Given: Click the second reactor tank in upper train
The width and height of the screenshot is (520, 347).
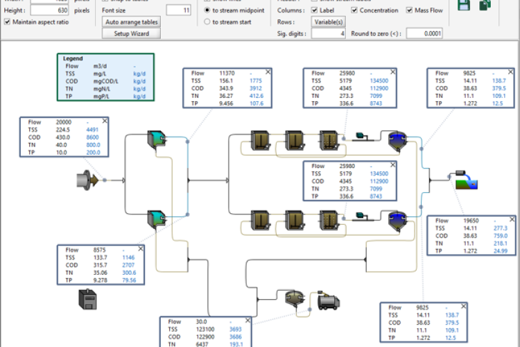Looking at the screenshot, I should click(295, 140).
